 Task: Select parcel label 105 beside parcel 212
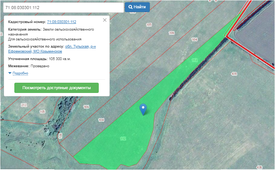pyautogui.click(x=42, y=112)
